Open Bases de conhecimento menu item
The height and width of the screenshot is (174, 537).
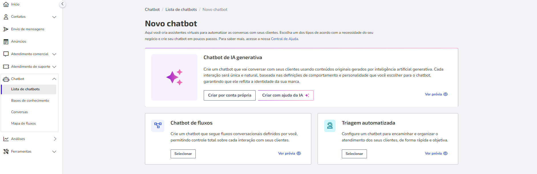point(30,101)
